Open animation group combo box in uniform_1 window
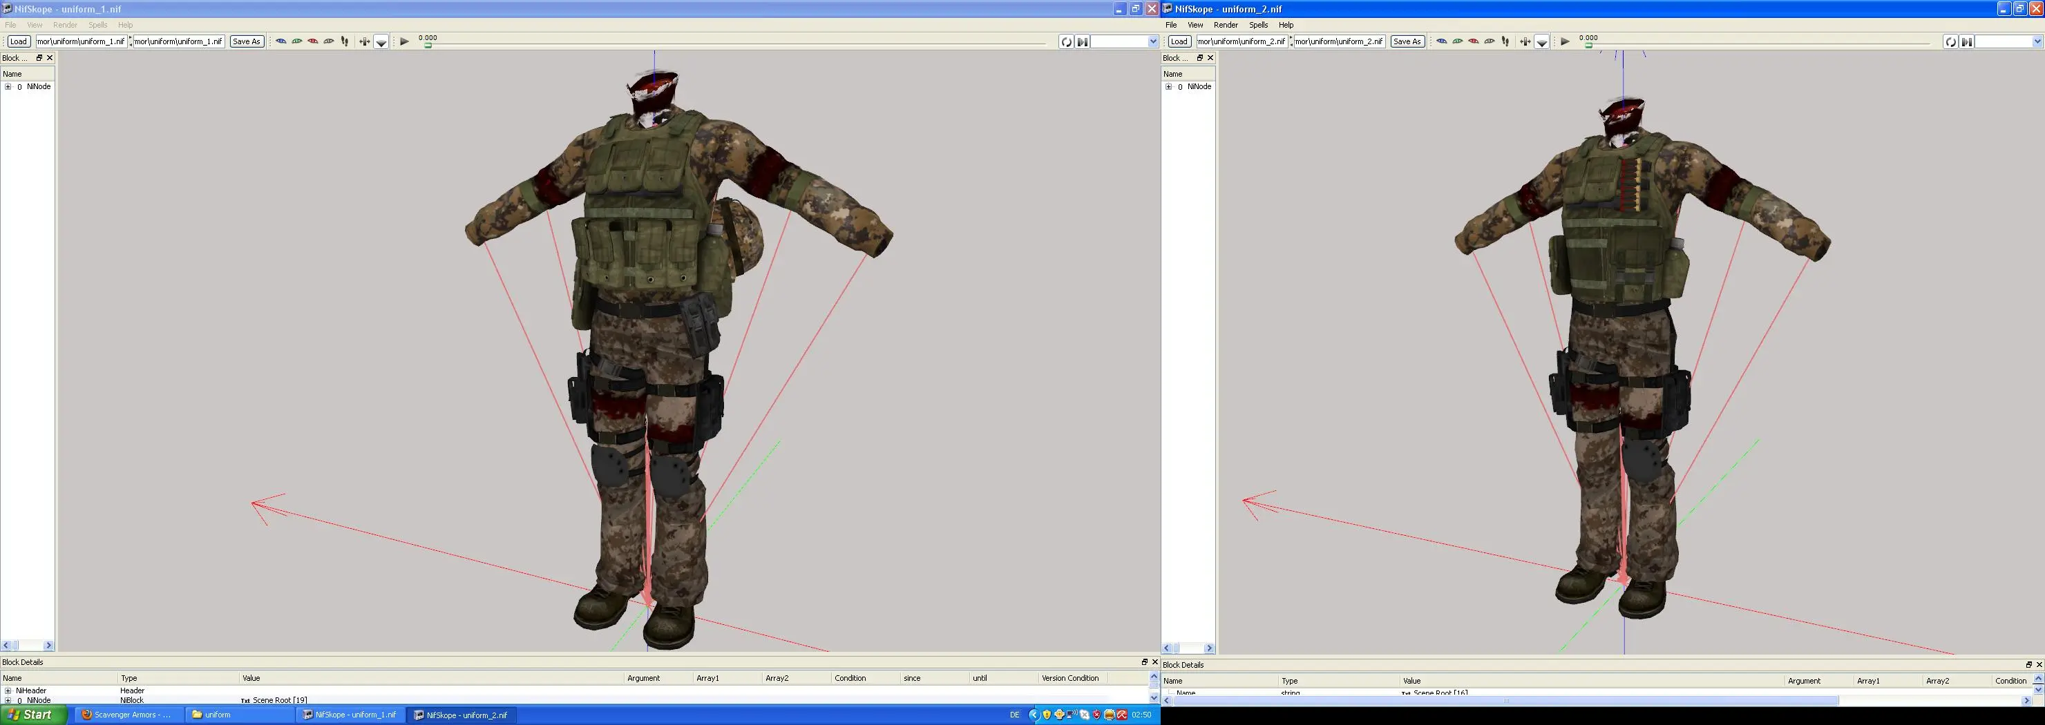The image size is (2045, 725). [x=1125, y=41]
